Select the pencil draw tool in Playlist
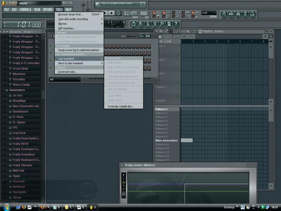 pyautogui.click(x=166, y=31)
